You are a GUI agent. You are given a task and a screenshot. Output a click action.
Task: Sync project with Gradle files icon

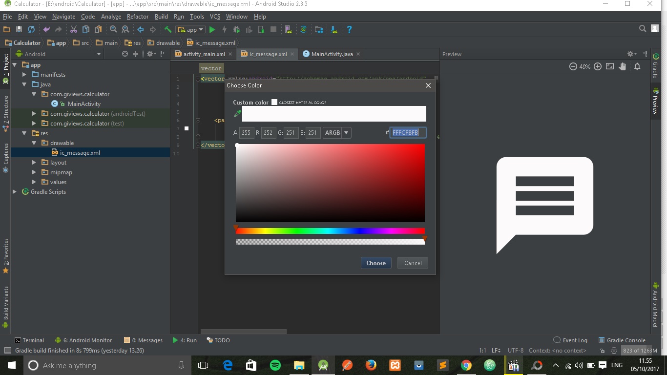click(x=304, y=29)
